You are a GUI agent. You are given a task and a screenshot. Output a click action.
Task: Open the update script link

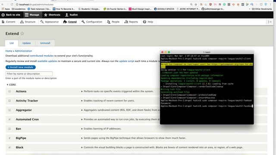click(x=126, y=61)
